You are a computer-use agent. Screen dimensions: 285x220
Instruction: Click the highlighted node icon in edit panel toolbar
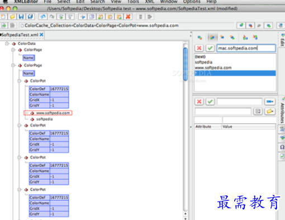[x=212, y=38]
